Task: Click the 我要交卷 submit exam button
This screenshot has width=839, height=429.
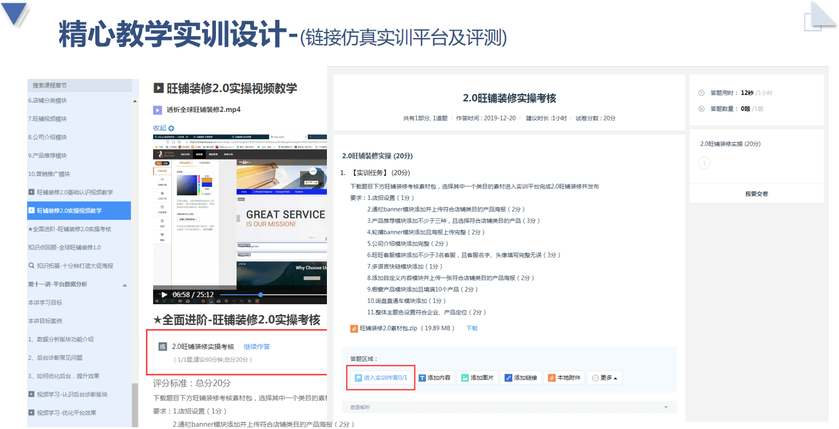Action: tap(756, 193)
